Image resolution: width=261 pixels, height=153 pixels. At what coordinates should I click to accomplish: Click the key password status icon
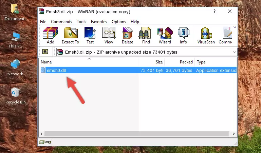click(48, 142)
